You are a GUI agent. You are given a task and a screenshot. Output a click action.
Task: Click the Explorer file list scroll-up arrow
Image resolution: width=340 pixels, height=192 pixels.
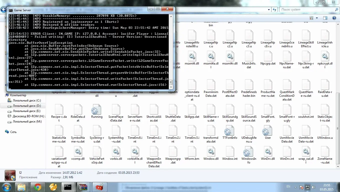tap(338, 24)
